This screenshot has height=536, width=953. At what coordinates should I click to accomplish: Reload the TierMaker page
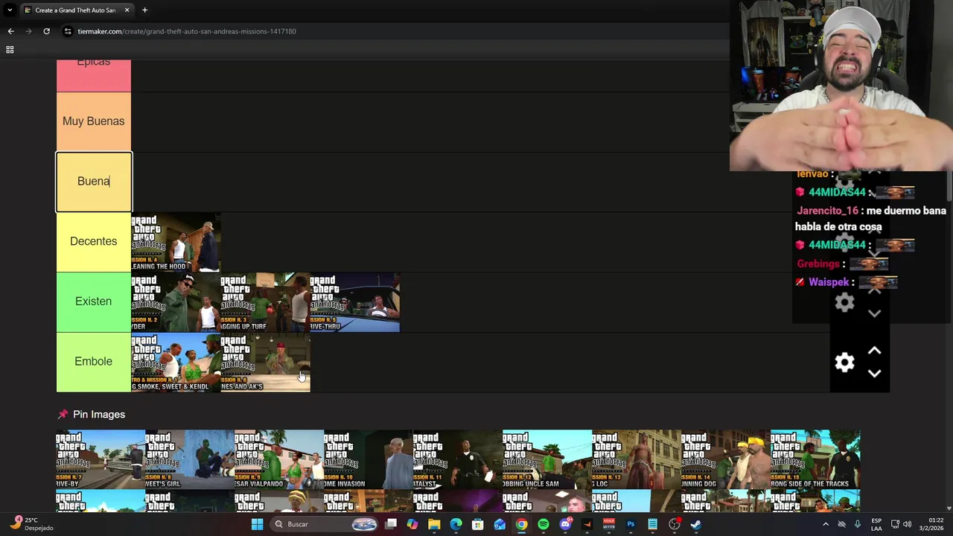click(46, 31)
